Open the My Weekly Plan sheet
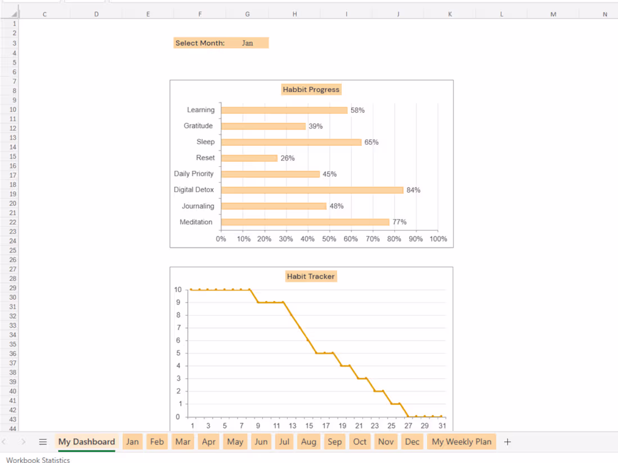This screenshot has height=463, width=618. [461, 442]
